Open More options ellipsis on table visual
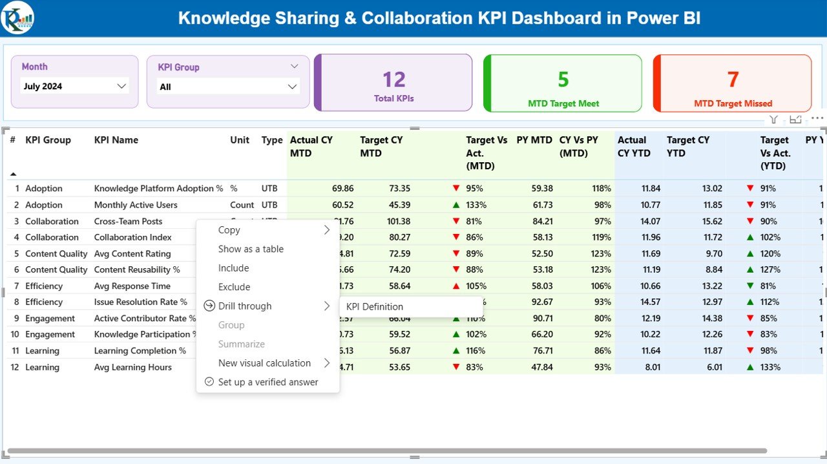The image size is (827, 464). (817, 119)
